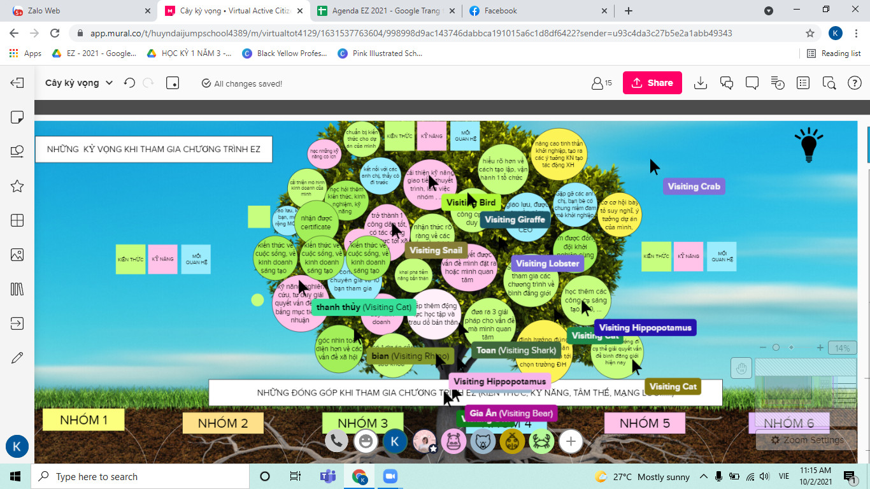The image size is (870, 489).
Task: Open the EZ - 2021 Google bookmark
Action: (94, 53)
